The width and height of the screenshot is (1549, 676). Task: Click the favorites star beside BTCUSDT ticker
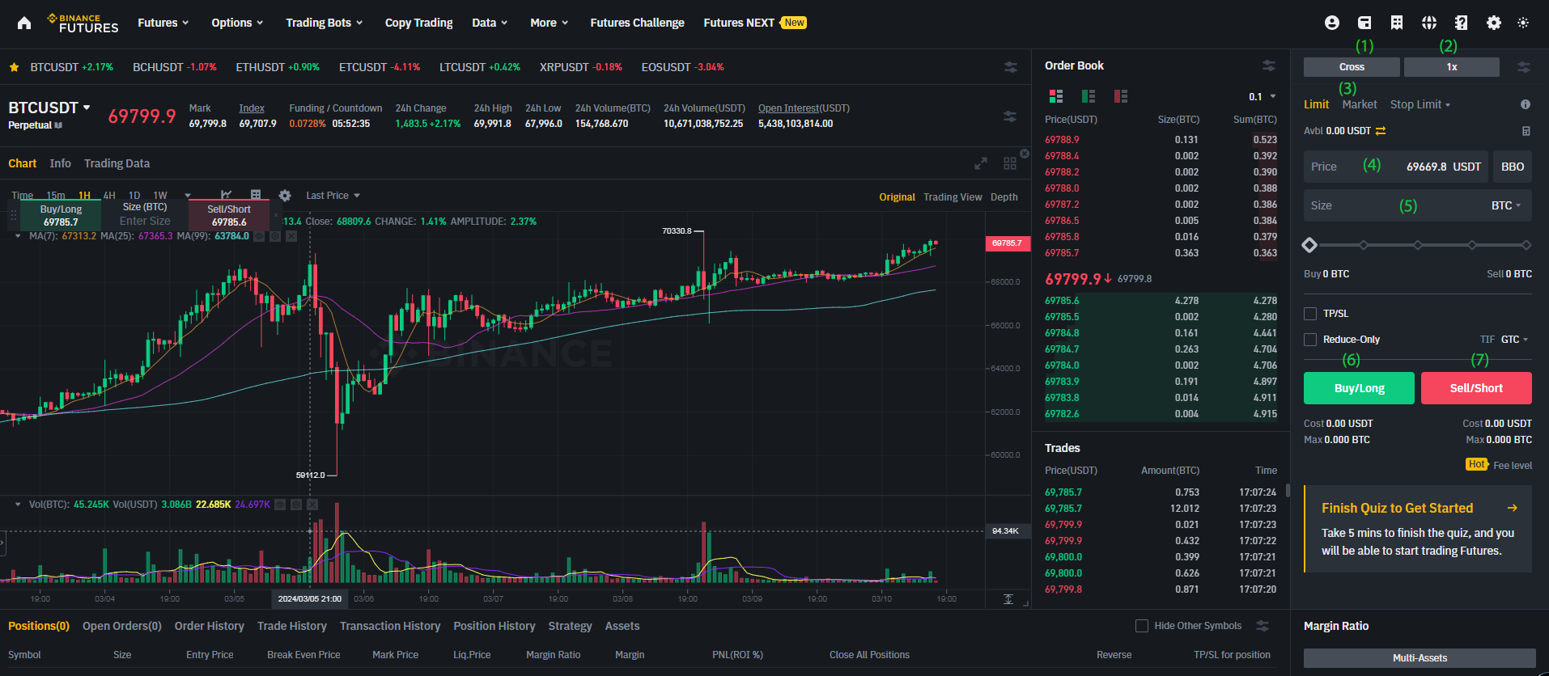point(14,67)
